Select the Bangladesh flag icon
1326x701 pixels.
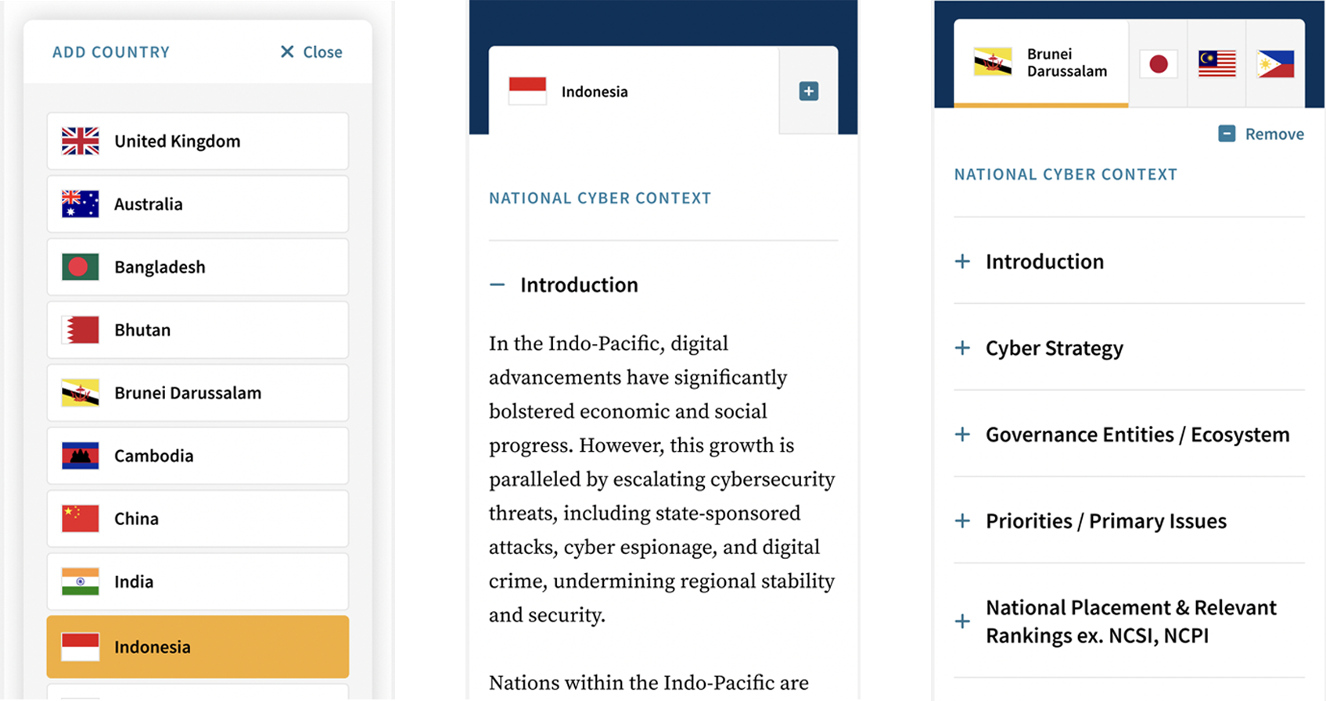(x=79, y=266)
